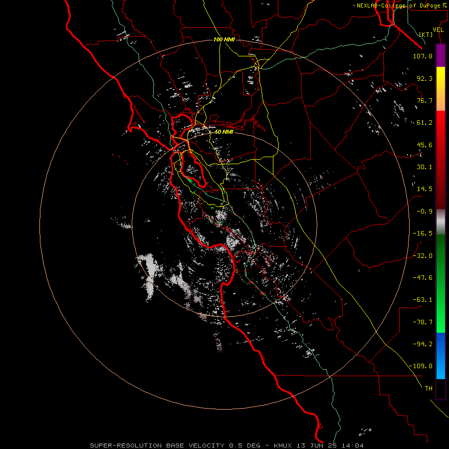Click the VEL legend heading
Viewport: 449px width, 449px height.
click(439, 30)
